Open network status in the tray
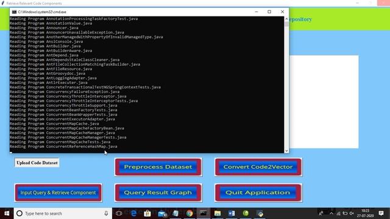390x219 pixels. pyautogui.click(x=338, y=214)
